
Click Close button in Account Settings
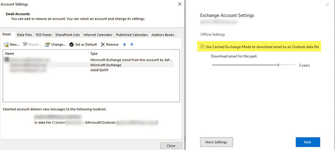click(171, 146)
